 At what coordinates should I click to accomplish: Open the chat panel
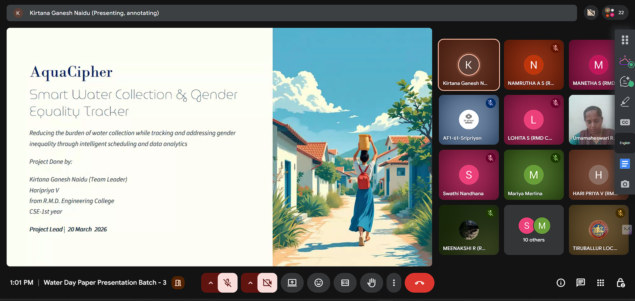581,283
